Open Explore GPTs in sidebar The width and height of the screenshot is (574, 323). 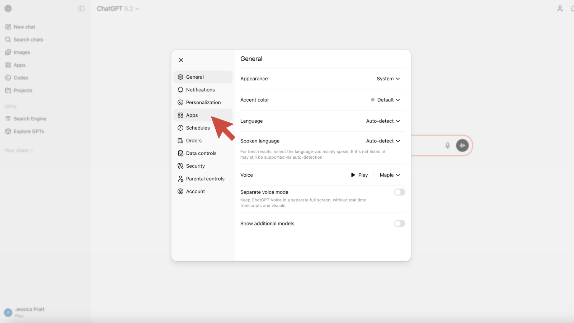(x=28, y=131)
